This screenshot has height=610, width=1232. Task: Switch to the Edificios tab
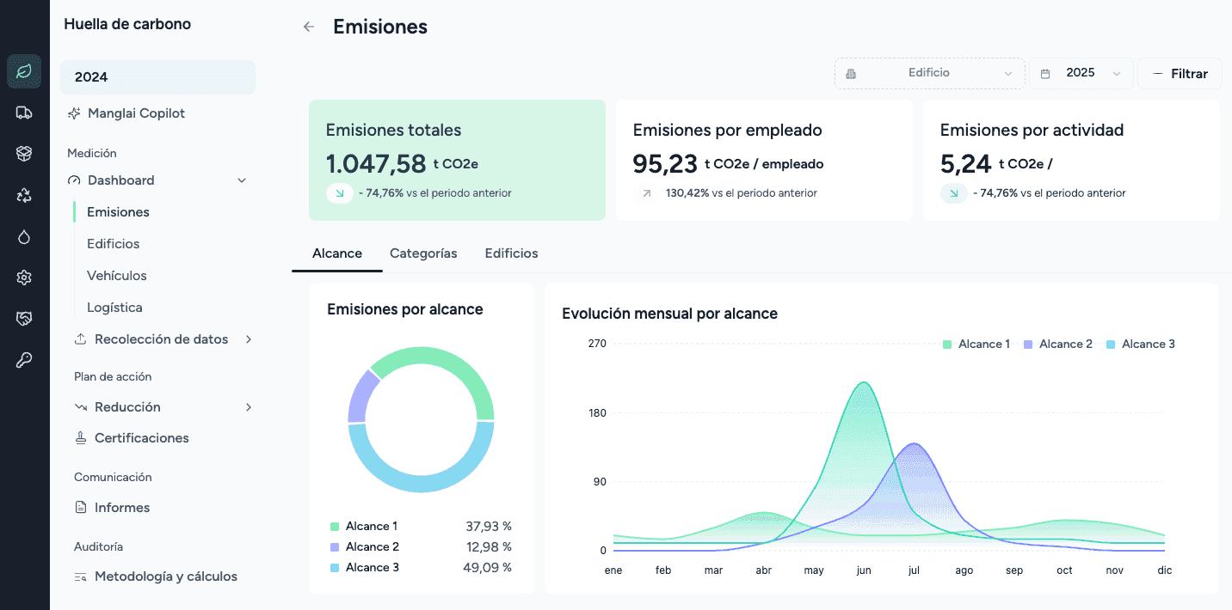[x=511, y=253]
